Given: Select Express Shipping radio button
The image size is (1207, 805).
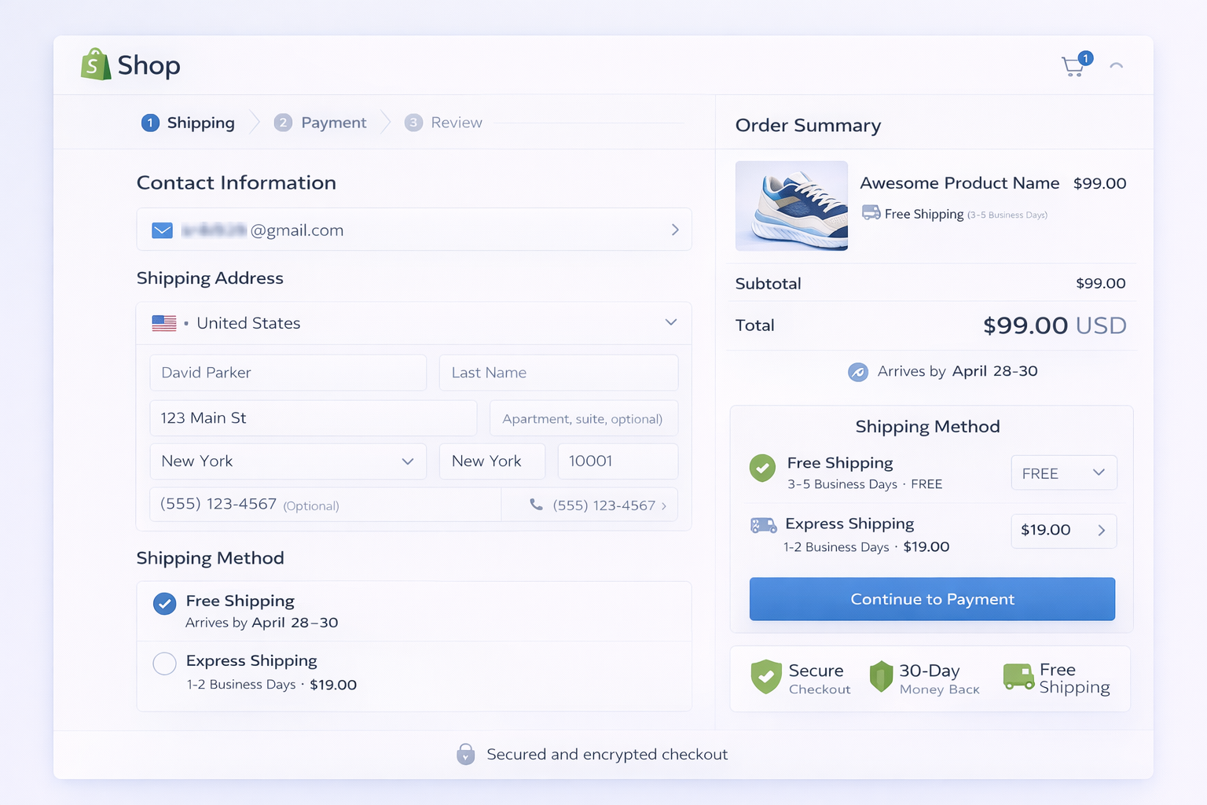Looking at the screenshot, I should point(164,663).
